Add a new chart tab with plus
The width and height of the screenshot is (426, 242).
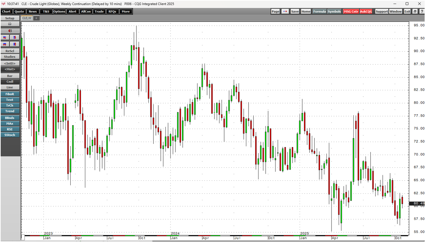[36, 18]
